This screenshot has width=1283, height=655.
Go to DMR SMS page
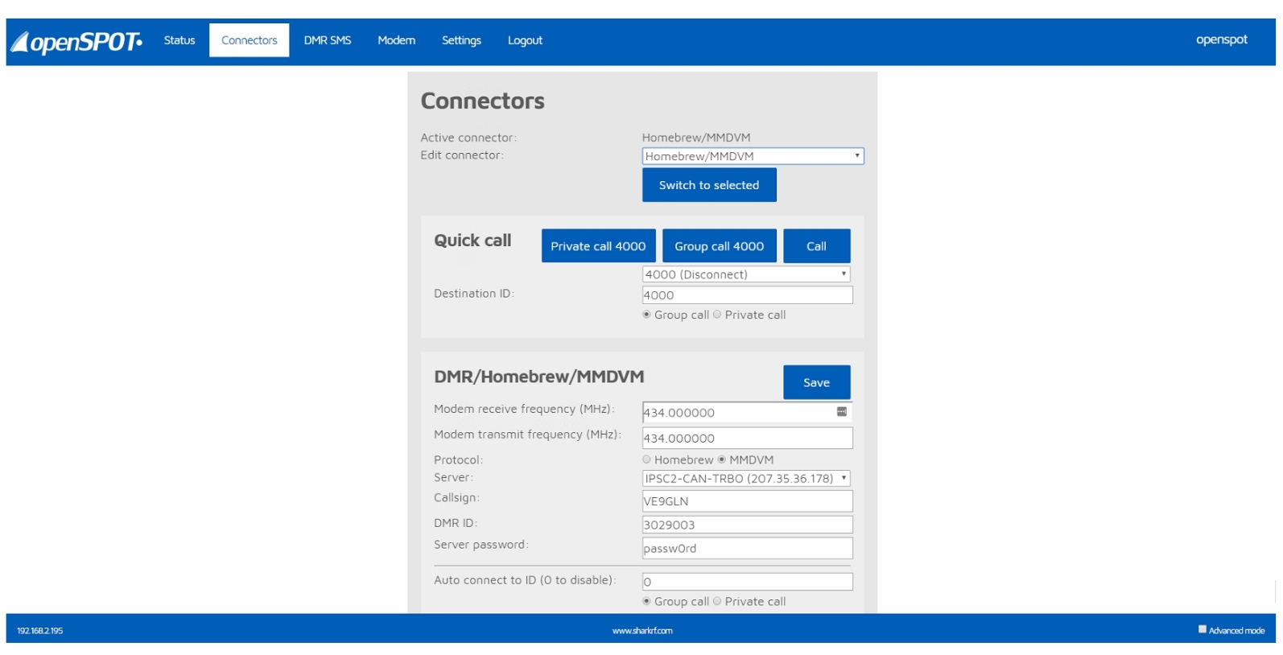[x=328, y=40]
